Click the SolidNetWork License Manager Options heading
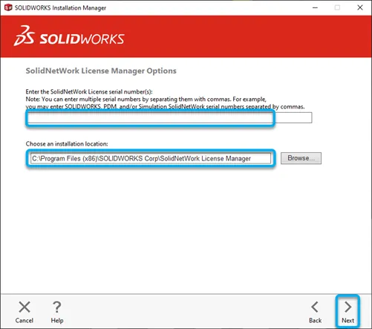Viewport: 372px width, 329px height. [101, 71]
